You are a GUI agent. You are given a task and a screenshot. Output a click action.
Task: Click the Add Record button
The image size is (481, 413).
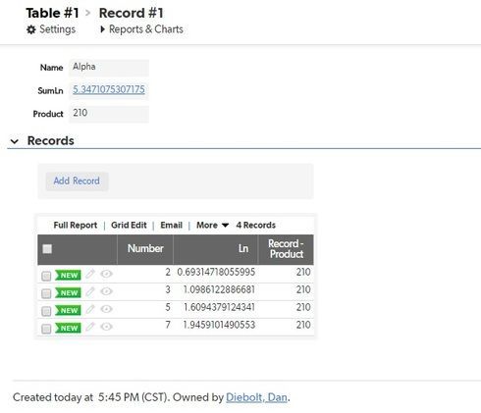pyautogui.click(x=77, y=181)
